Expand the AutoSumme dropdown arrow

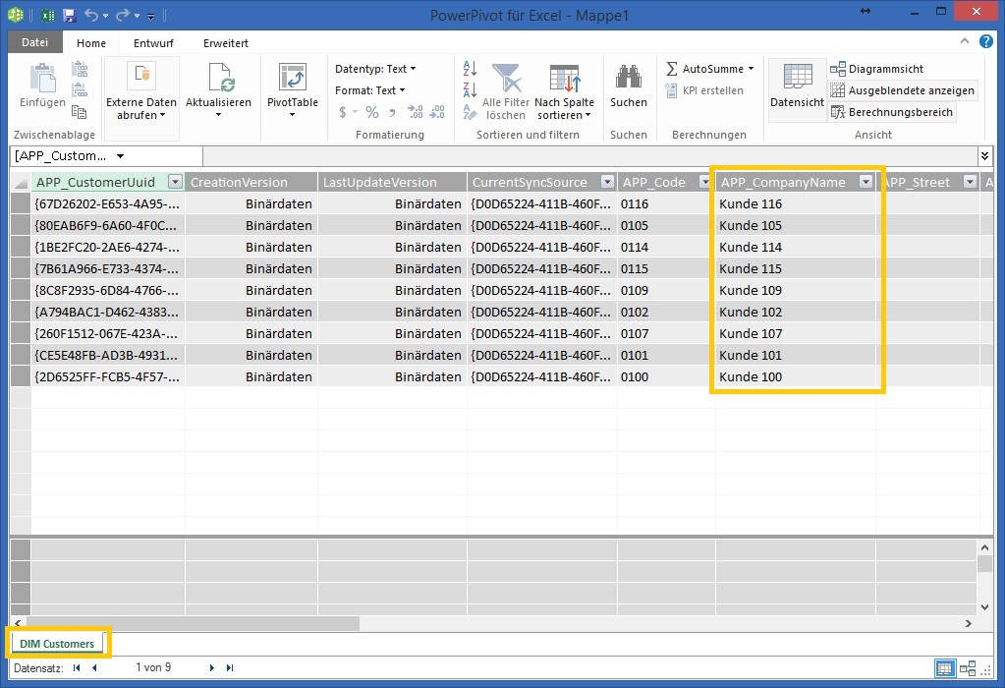pos(752,69)
